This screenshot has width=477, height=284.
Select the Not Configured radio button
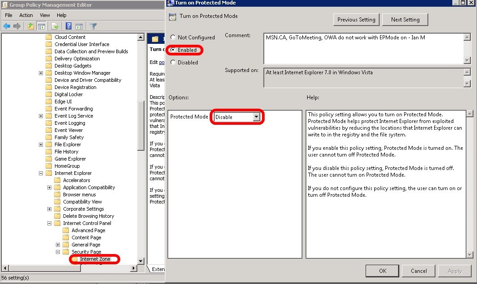(173, 38)
